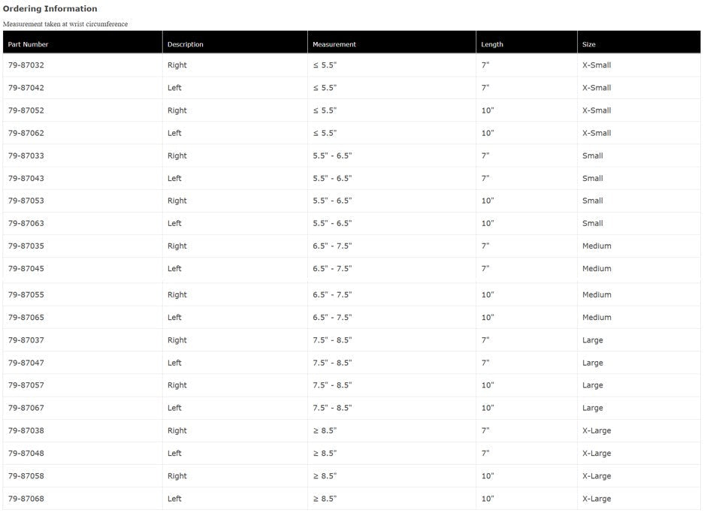Click part number 79-87037
The width and height of the screenshot is (704, 519).
tap(26, 340)
